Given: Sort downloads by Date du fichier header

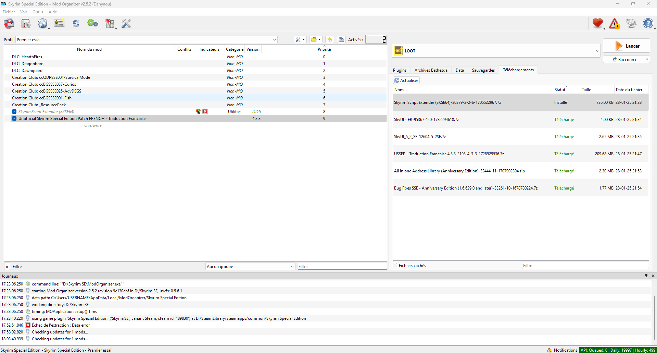Looking at the screenshot, I should tap(631, 89).
